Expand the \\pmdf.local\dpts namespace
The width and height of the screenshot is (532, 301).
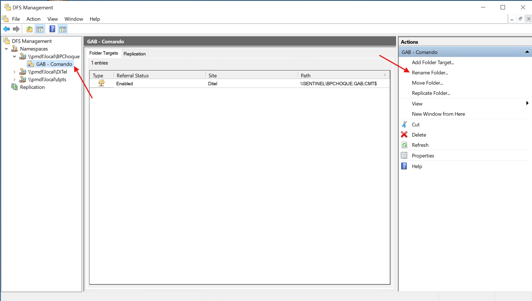(15, 80)
